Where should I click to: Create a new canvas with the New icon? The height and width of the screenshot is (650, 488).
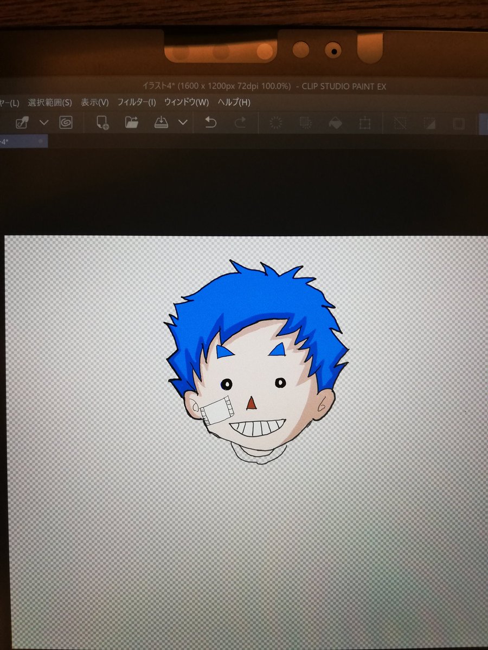pos(102,123)
